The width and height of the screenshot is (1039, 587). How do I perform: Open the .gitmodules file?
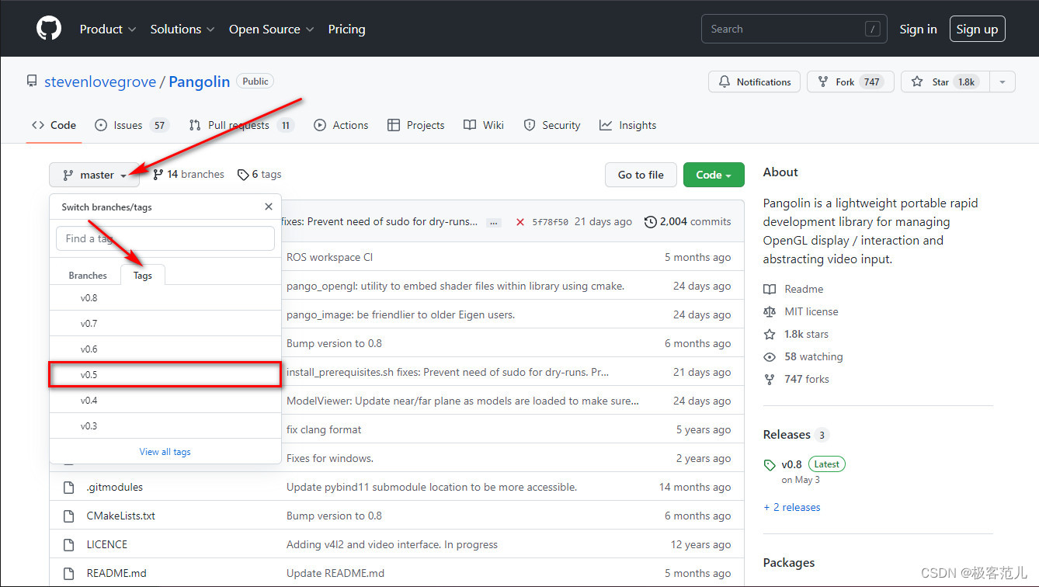coord(114,487)
